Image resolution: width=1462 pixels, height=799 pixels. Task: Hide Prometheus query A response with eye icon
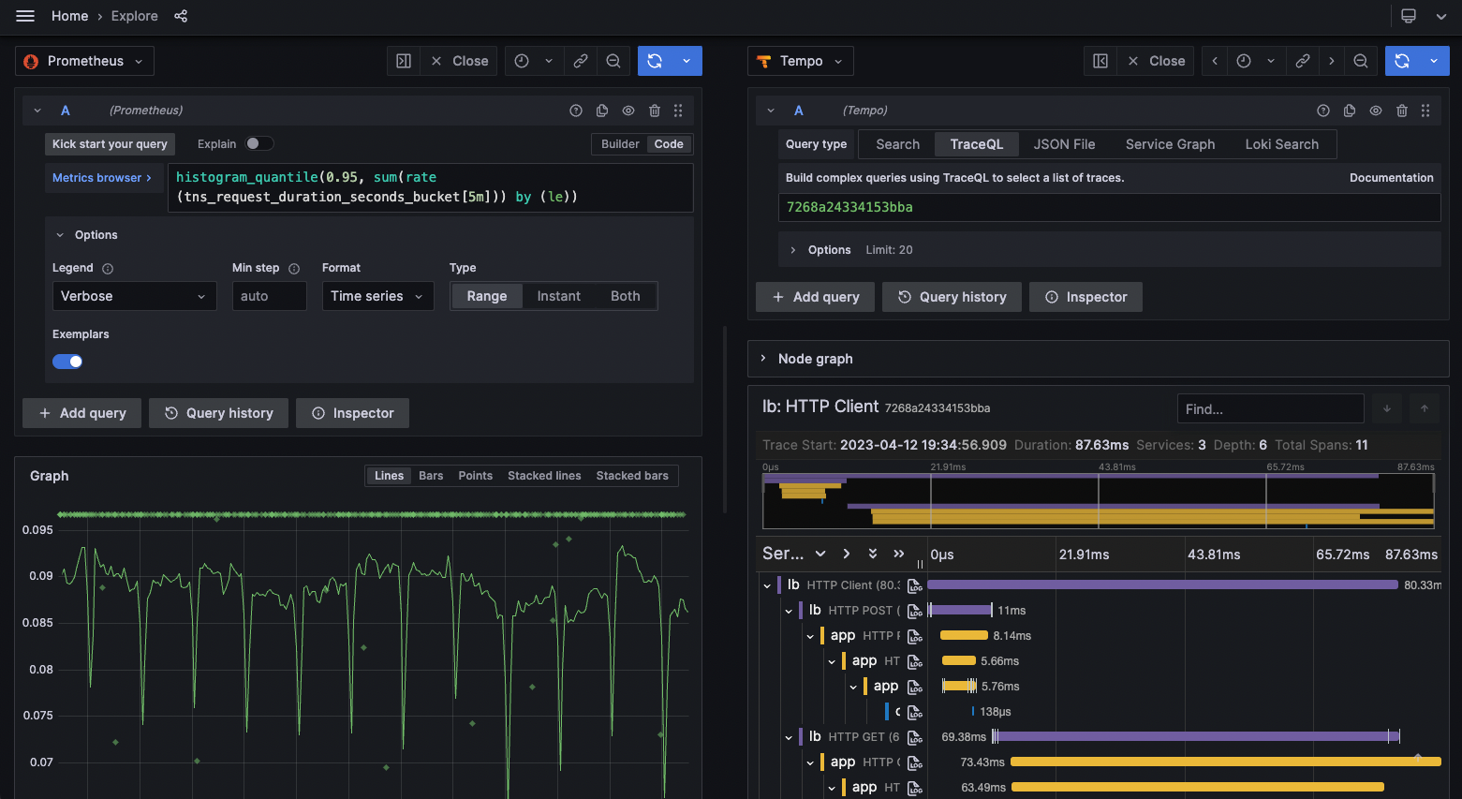pyautogui.click(x=628, y=111)
